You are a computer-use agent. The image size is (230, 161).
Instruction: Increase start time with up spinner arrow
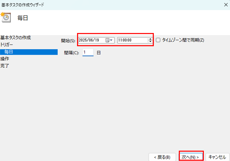coord(150,39)
